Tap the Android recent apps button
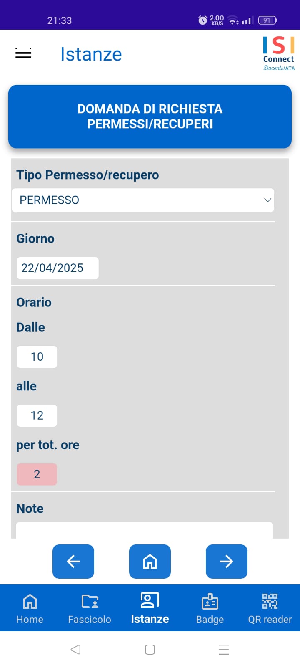Image resolution: width=300 pixels, height=668 pixels. click(x=224, y=650)
